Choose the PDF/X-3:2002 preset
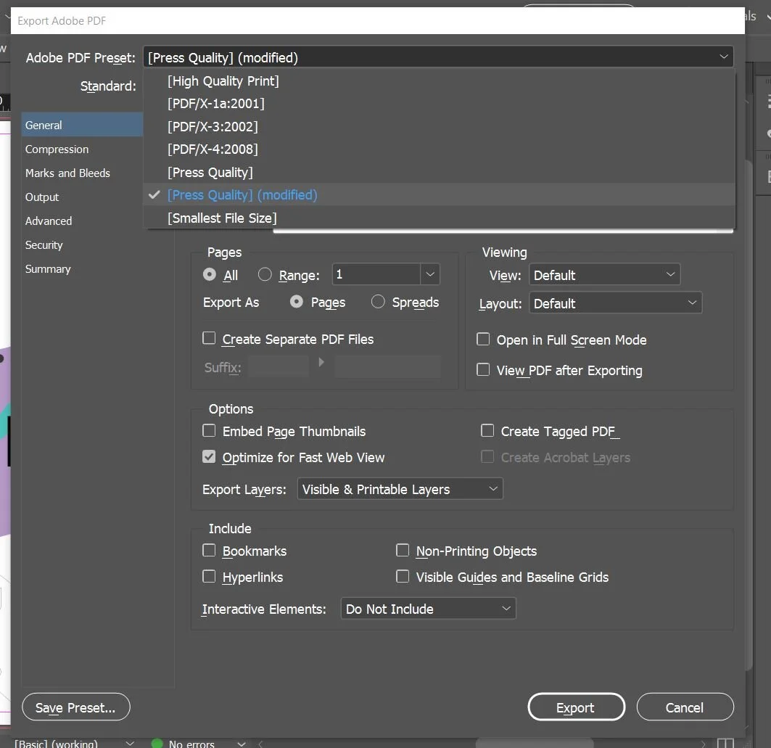 click(439, 126)
